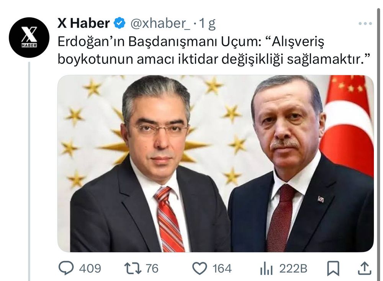Click the X Haber display name

click(83, 23)
